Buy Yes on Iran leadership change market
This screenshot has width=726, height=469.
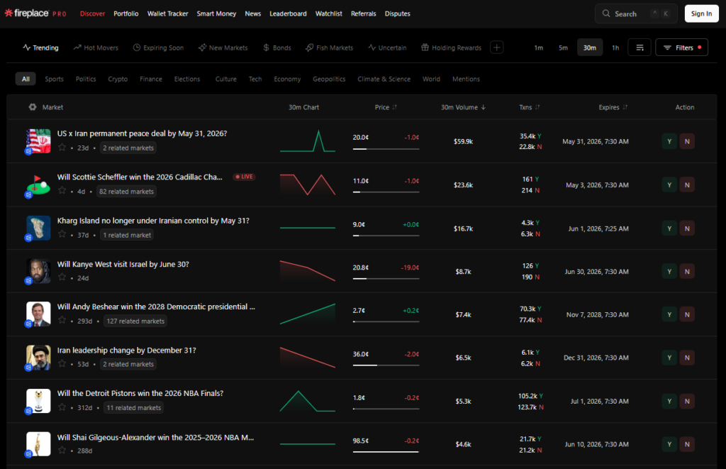669,358
